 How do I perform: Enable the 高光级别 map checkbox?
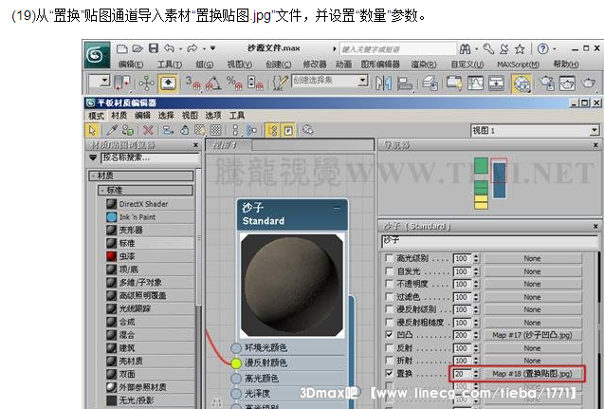390,258
